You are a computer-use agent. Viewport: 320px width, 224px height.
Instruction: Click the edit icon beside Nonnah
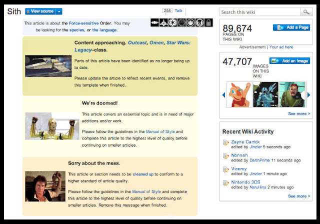[x=225, y=156]
